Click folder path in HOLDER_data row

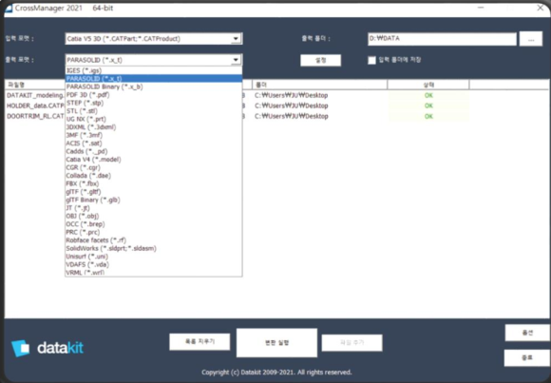(x=292, y=105)
